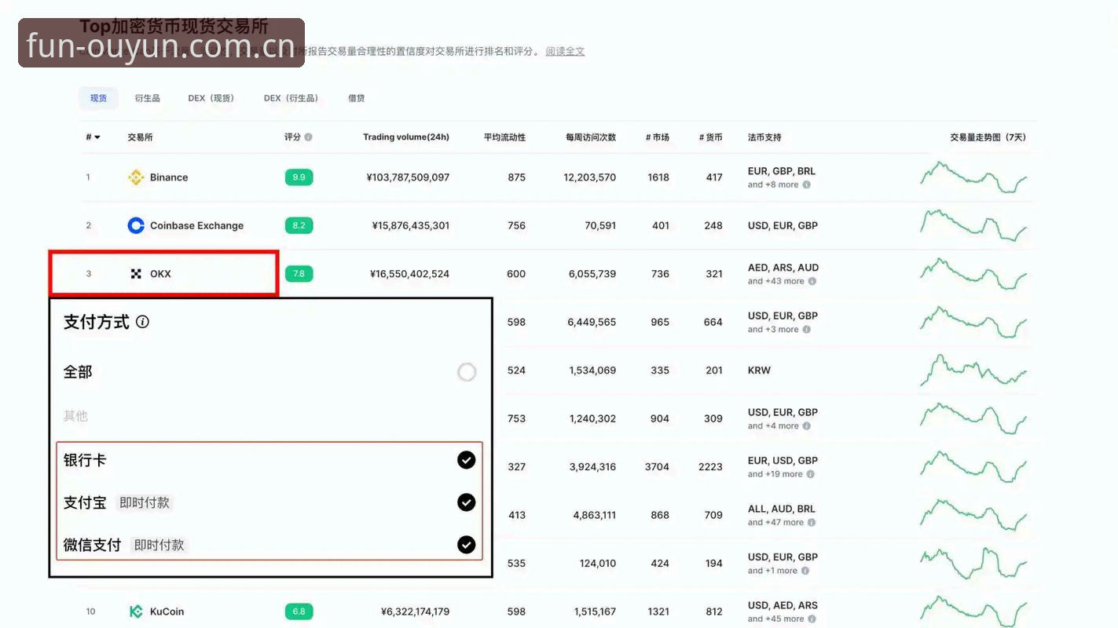The height and width of the screenshot is (628, 1118).
Task: Click 'and +8 more' in Binance row
Action: (773, 185)
